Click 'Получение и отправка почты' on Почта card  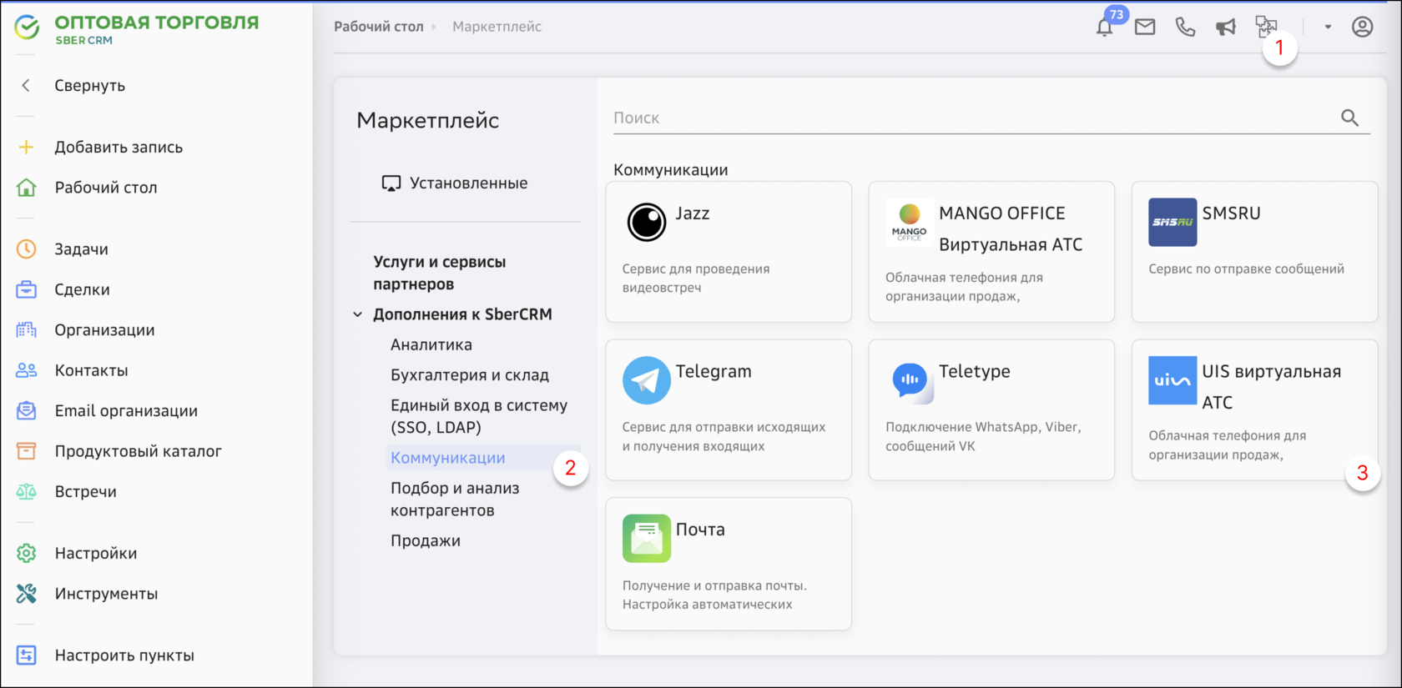pos(714,585)
